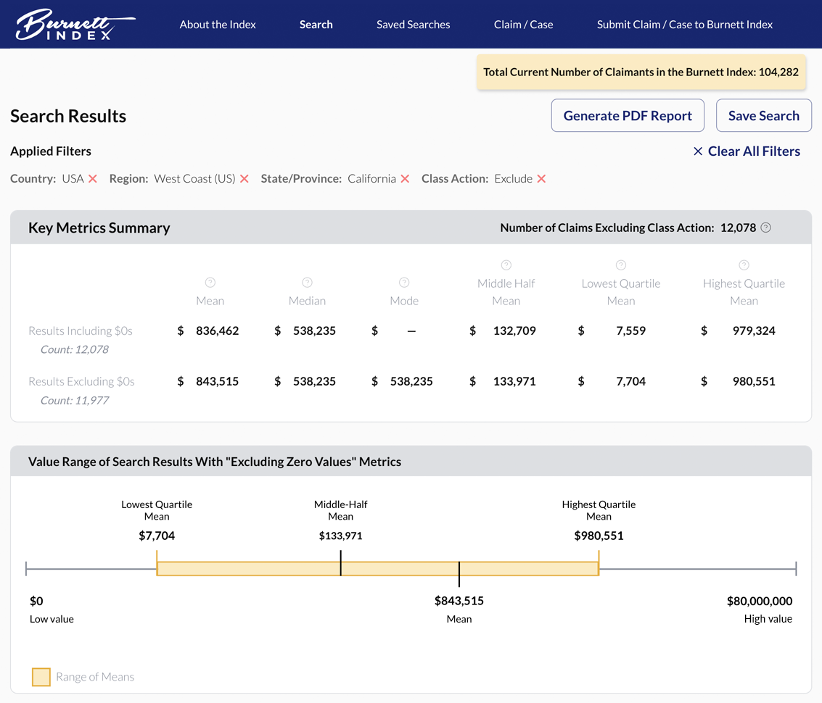This screenshot has height=703, width=822.
Task: Open Submit Claim / Case to Burnett Index
Action: pyautogui.click(x=684, y=24)
